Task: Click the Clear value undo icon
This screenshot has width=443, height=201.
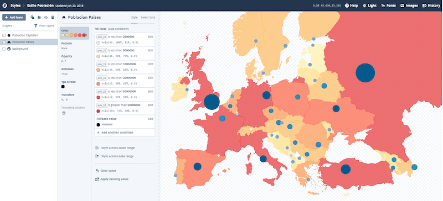Action: click(97, 171)
